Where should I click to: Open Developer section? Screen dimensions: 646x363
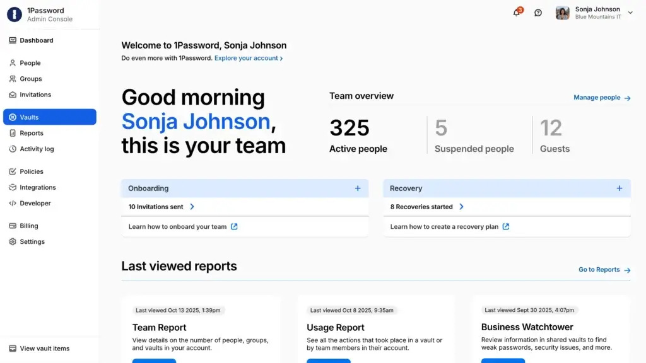(49, 204)
